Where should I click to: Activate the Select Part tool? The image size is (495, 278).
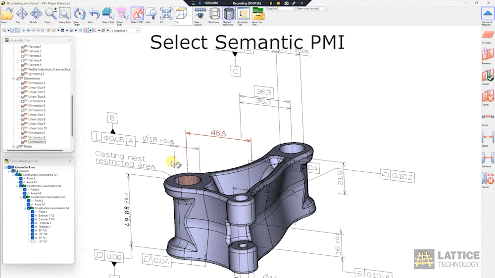tap(108, 14)
